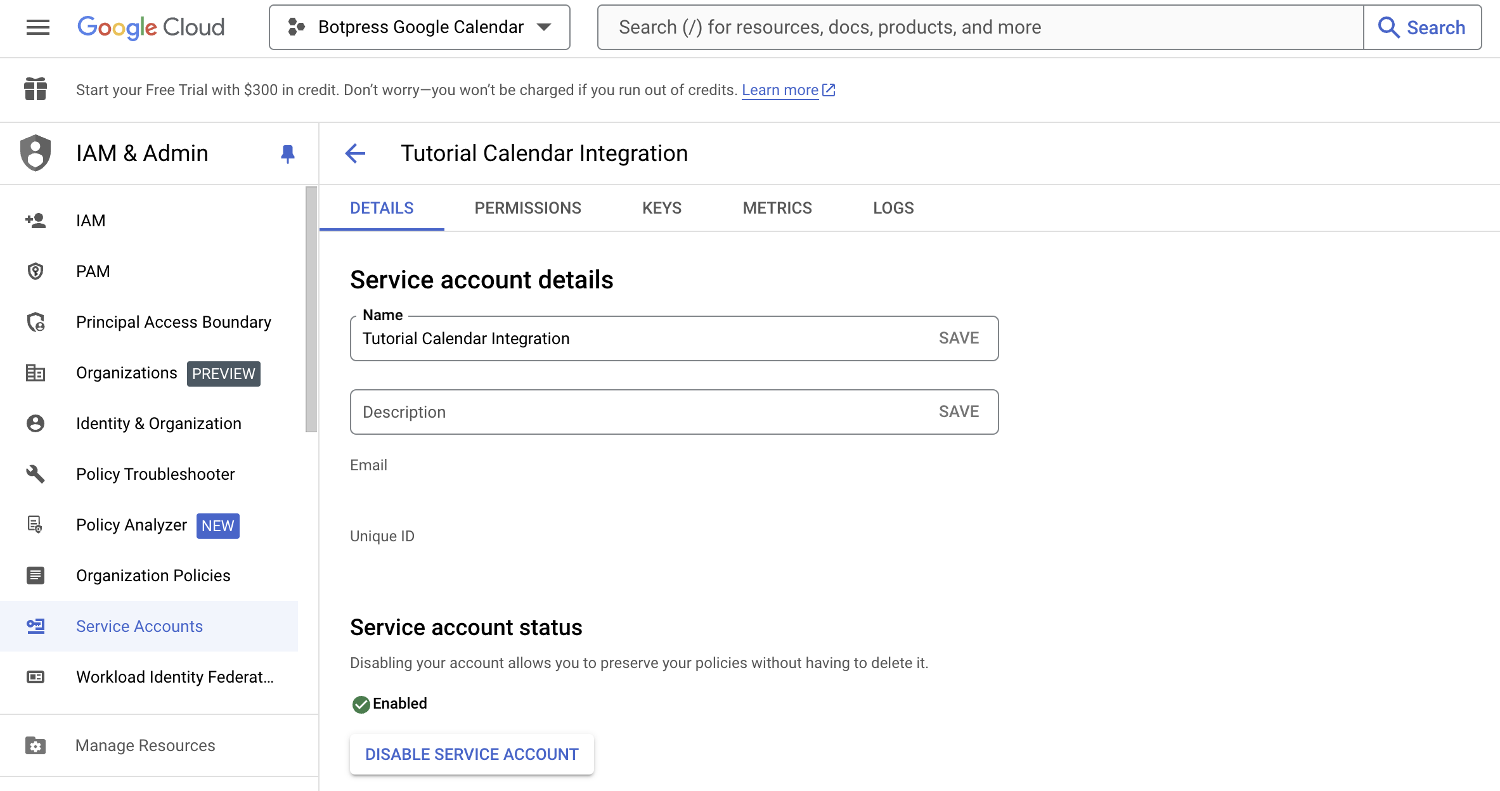Viewport: 1500px width, 791px height.
Task: Open the KEYS tab
Action: 661,208
